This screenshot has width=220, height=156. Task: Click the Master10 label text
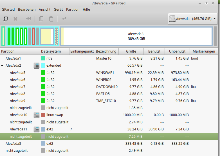coord(104,58)
